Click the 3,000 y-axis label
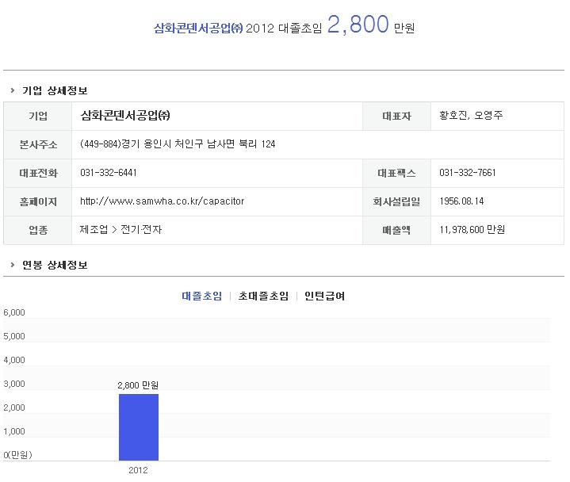The image size is (570, 482). [14, 384]
